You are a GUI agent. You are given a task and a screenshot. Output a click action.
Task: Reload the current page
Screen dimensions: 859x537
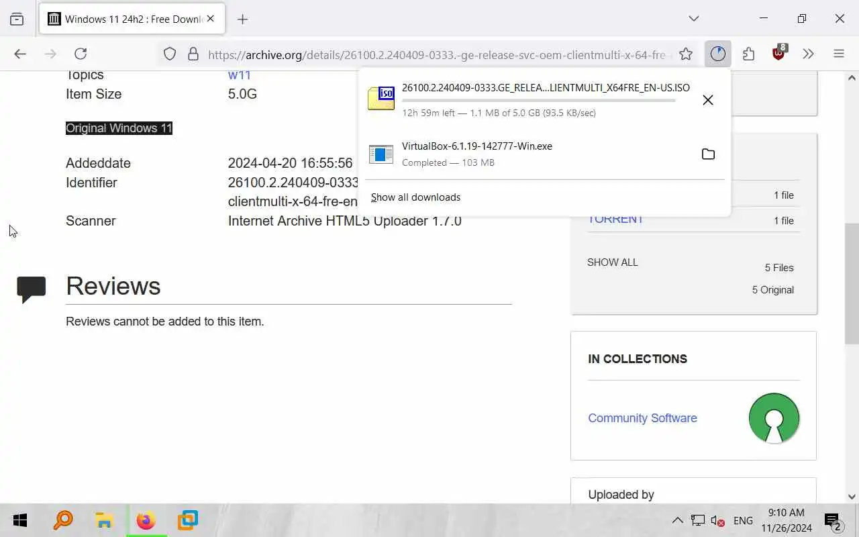[81, 54]
